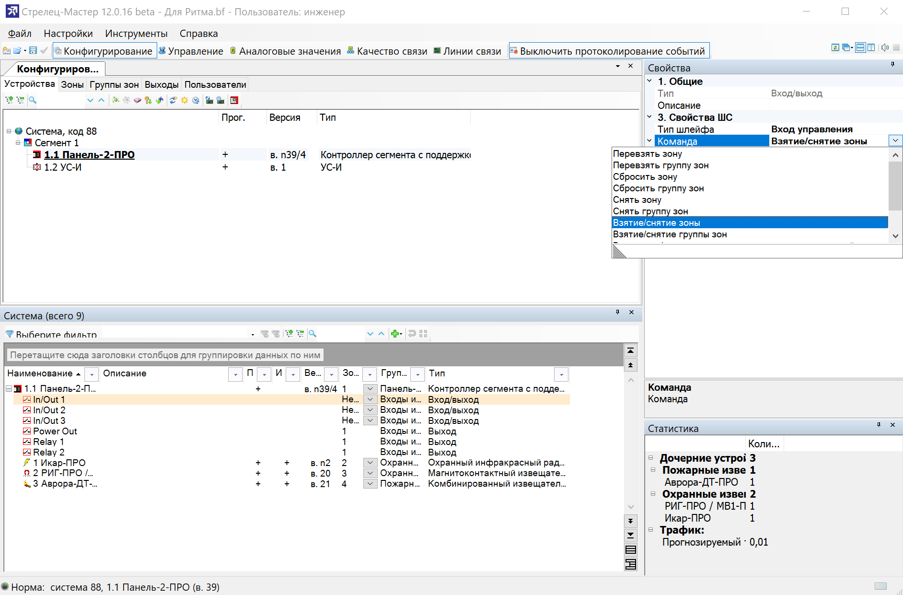
Task: Select In/Out 2 row in system list
Action: click(x=291, y=410)
